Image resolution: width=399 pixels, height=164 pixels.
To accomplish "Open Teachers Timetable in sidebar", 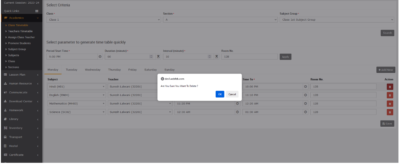I will click(20, 31).
